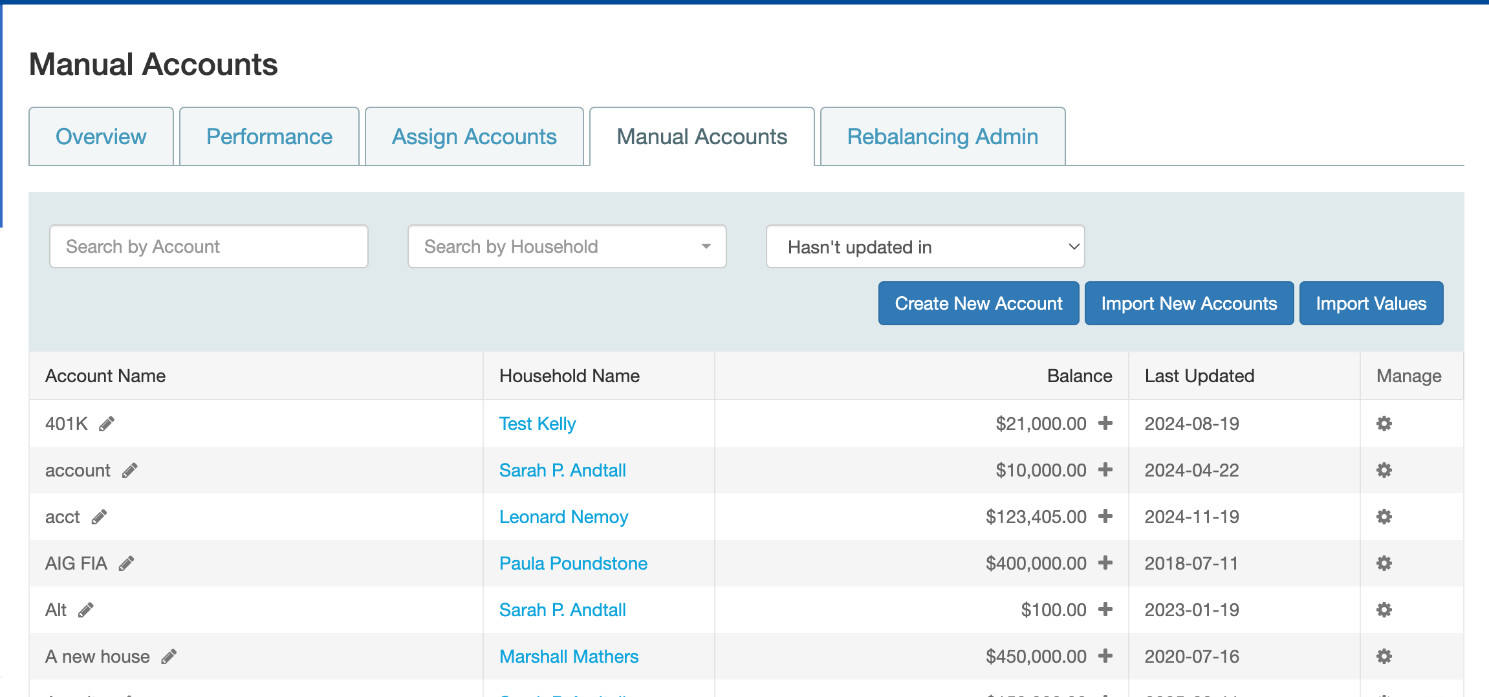The image size is (1489, 697).
Task: Open manage gear for the AIG FIA row
Action: point(1384,563)
